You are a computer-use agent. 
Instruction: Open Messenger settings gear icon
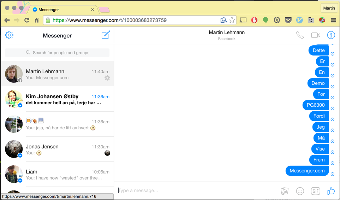tap(9, 35)
